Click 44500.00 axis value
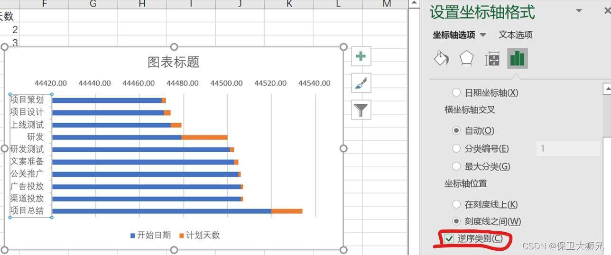Screen dimensions: 611x255 pos(226,83)
